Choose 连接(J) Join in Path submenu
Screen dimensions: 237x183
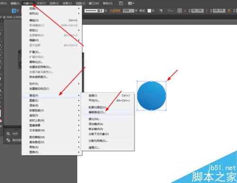tap(108, 95)
